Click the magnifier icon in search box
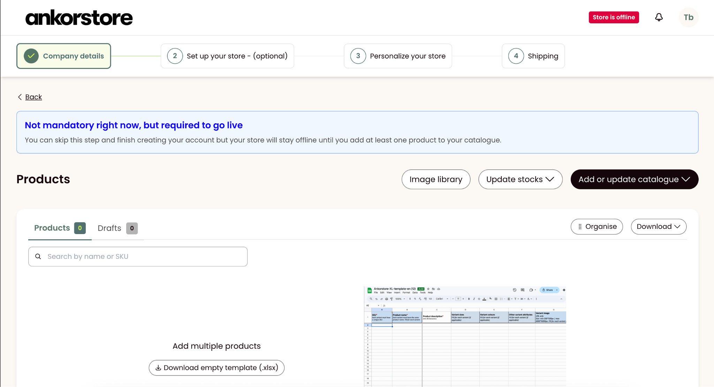 [x=38, y=256]
